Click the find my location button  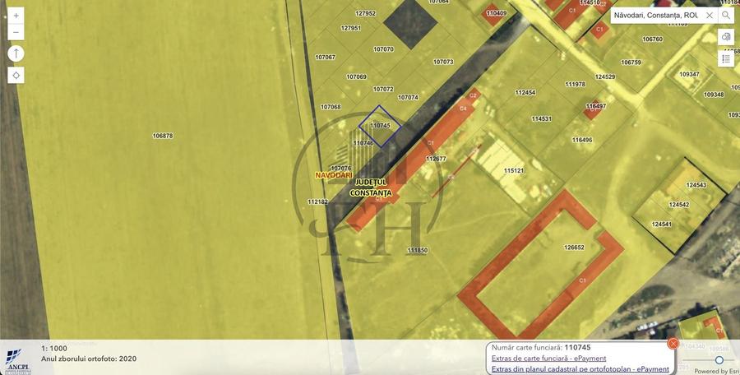[x=16, y=75]
